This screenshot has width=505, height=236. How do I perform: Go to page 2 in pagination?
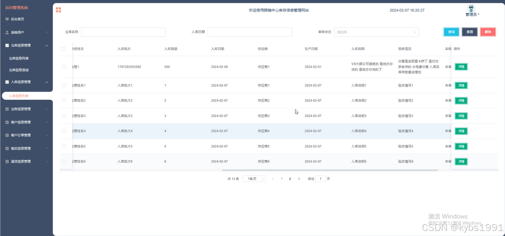tap(290, 179)
